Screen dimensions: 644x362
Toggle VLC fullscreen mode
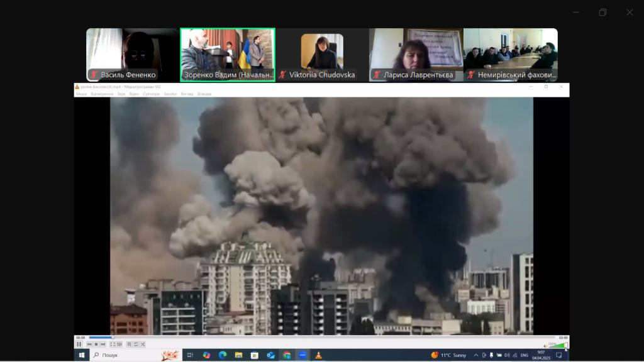point(113,344)
